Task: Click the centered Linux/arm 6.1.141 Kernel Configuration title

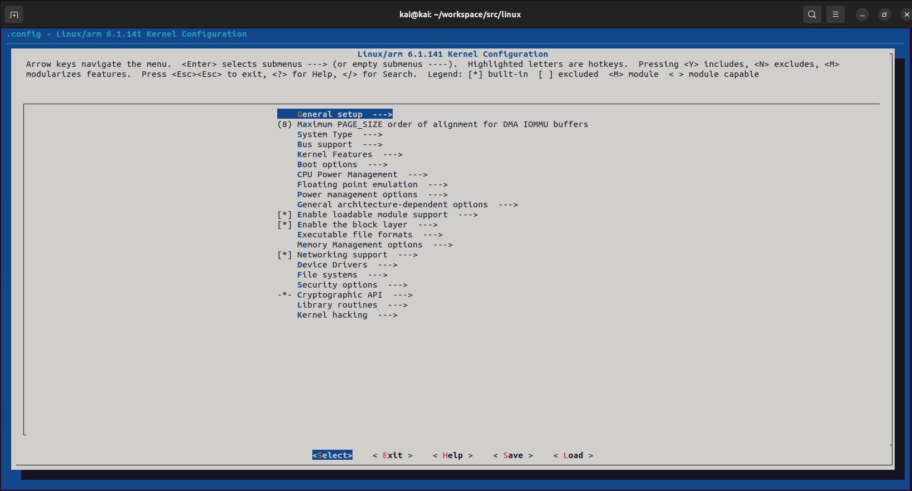Action: (x=452, y=54)
